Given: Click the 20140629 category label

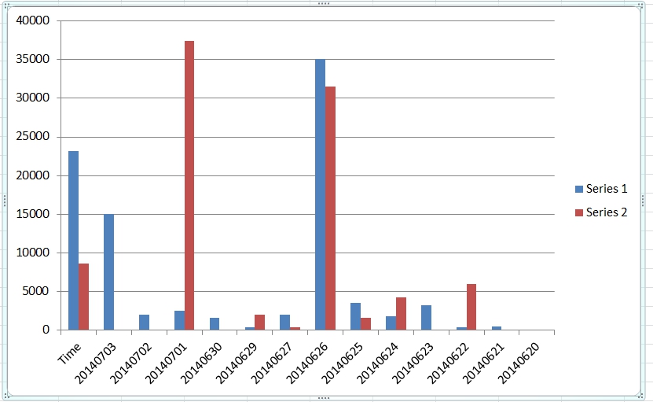Looking at the screenshot, I should pyautogui.click(x=237, y=363).
